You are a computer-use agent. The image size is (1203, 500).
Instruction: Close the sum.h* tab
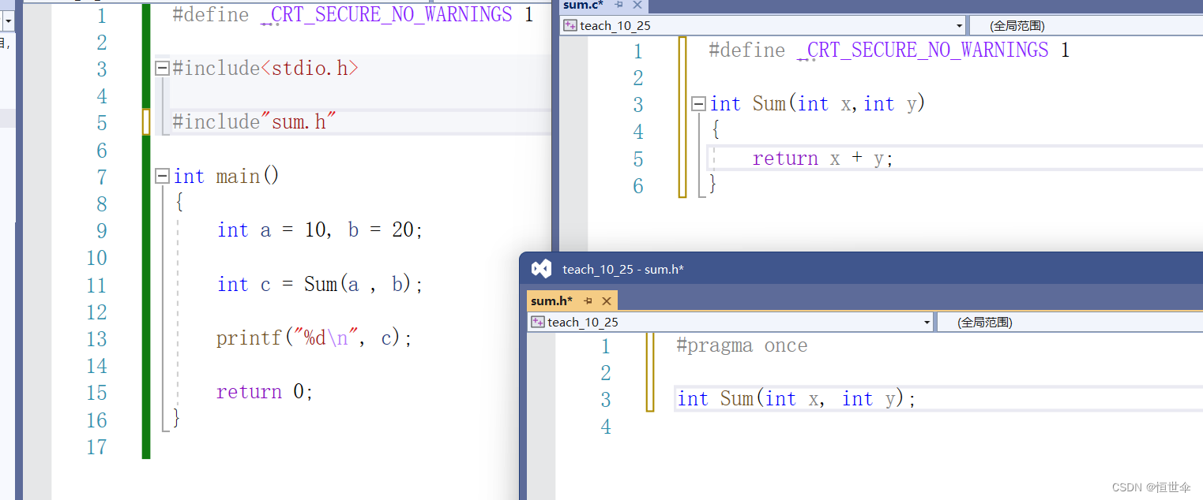tap(607, 301)
